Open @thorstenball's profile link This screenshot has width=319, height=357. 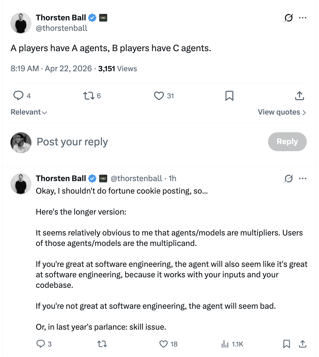point(62,28)
